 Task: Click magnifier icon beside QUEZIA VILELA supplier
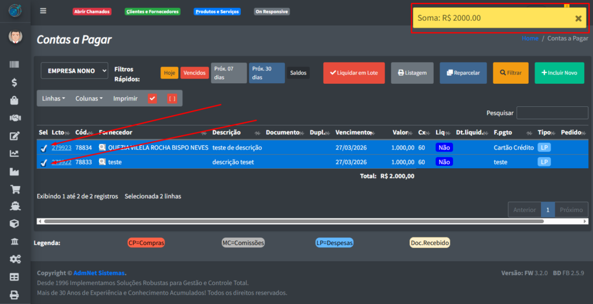103,147
